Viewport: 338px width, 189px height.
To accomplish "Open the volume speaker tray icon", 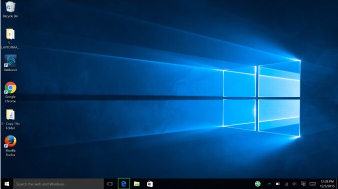I will click(294, 184).
